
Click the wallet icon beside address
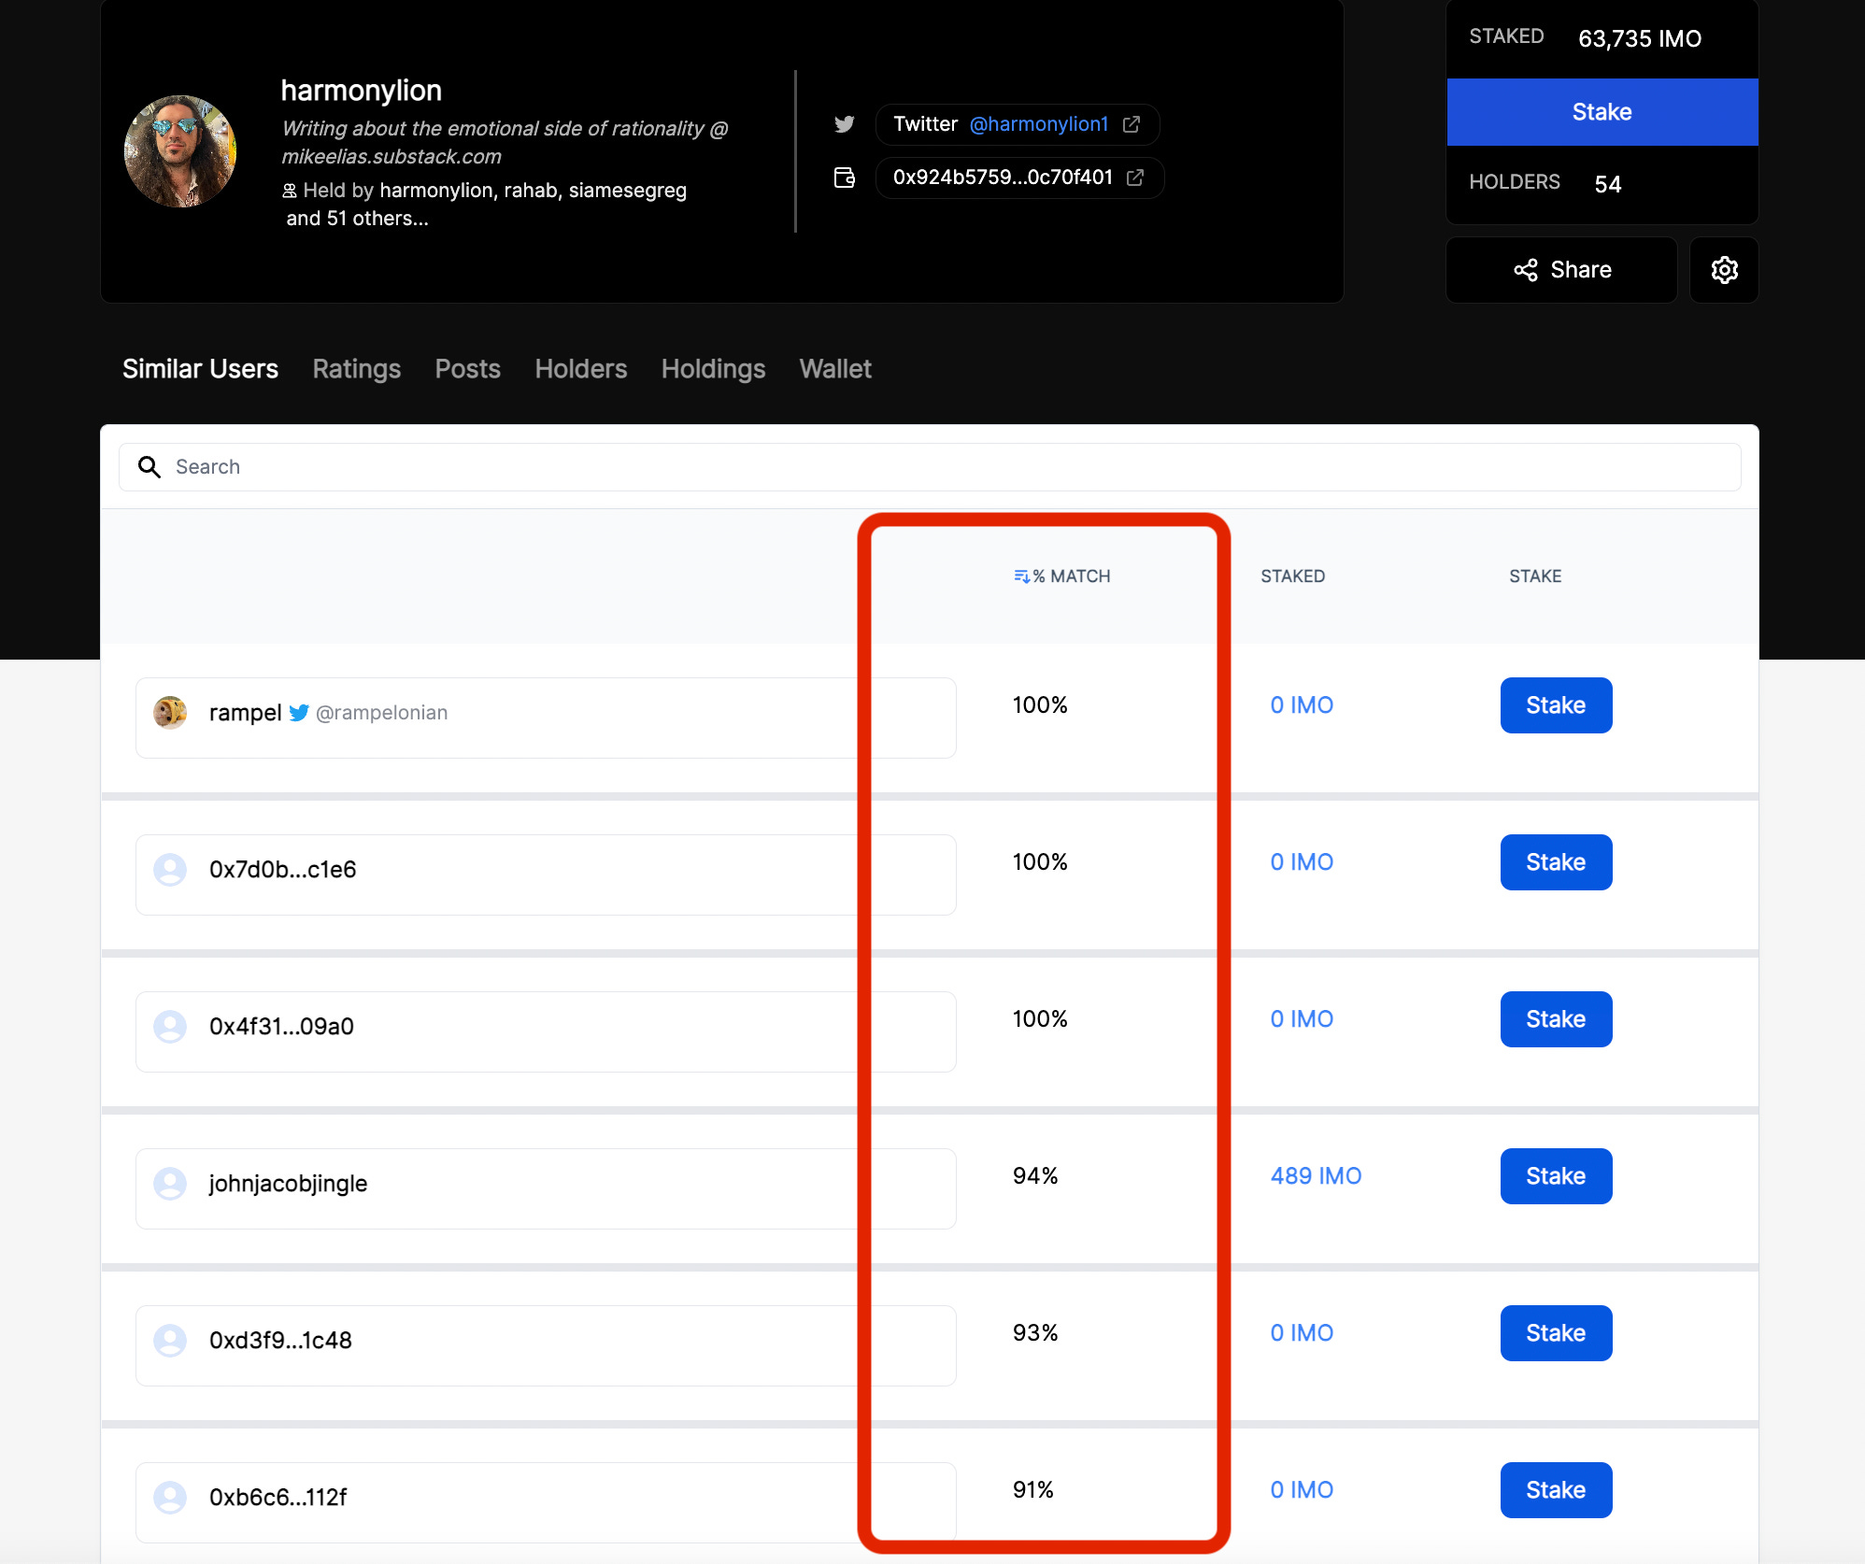click(x=845, y=178)
